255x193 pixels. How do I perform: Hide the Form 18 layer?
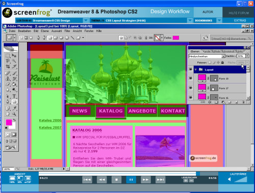(191, 78)
